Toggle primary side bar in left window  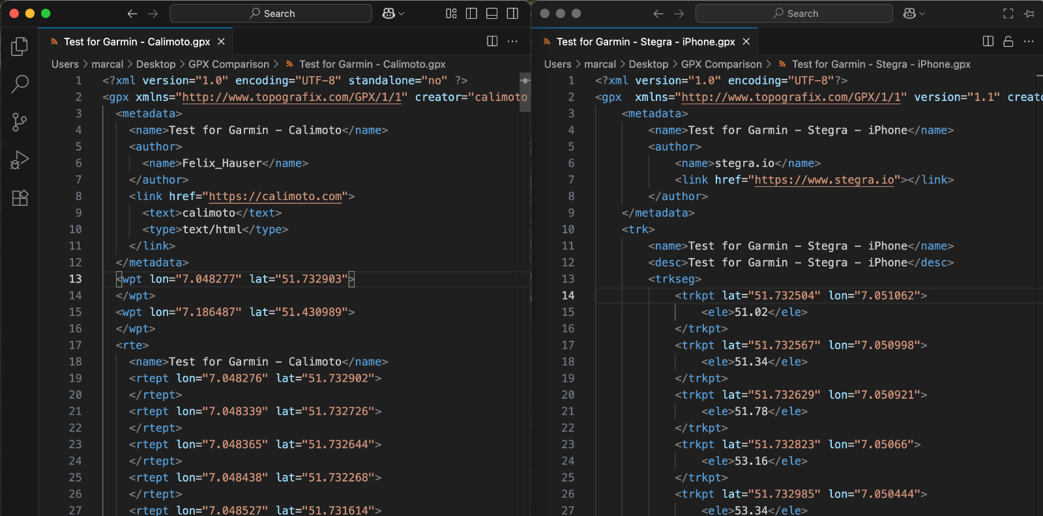[x=472, y=14]
